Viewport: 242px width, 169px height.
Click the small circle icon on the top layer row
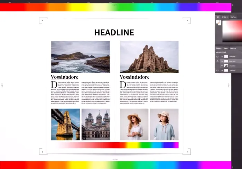point(222,57)
